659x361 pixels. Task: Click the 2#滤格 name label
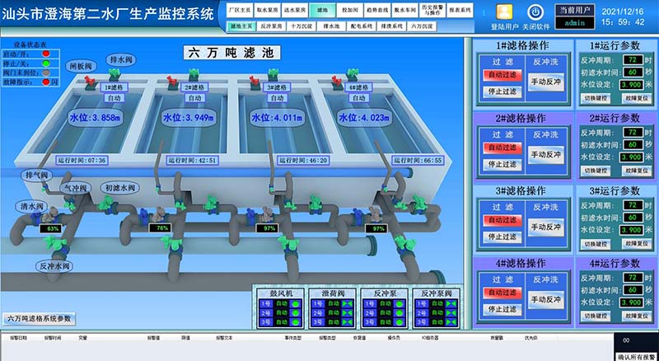(x=194, y=87)
